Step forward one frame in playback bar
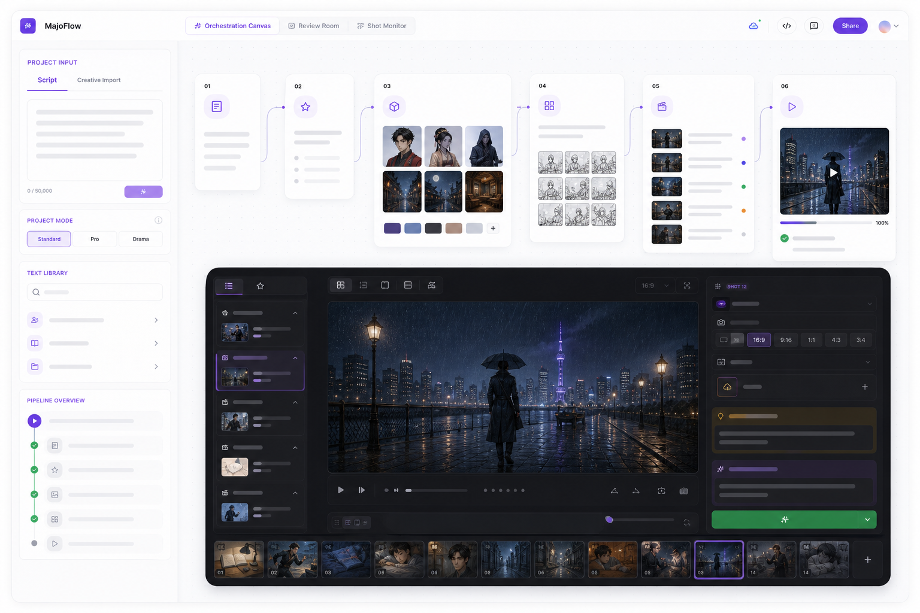This screenshot has height=613, width=920. [362, 490]
